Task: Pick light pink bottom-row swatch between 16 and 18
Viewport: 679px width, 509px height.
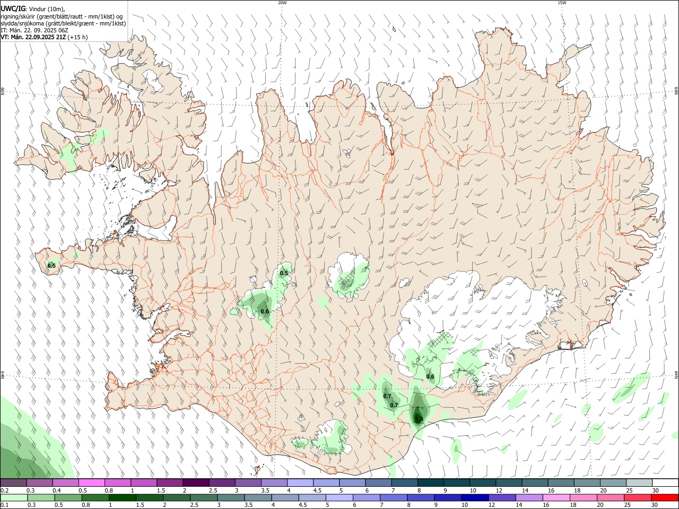Action: pyautogui.click(x=556, y=497)
